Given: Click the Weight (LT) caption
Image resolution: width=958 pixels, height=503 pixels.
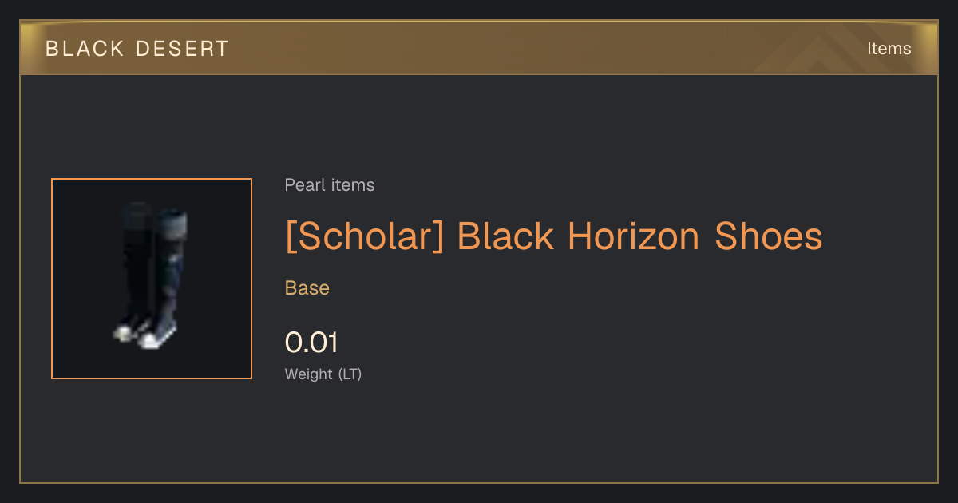Looking at the screenshot, I should 323,374.
